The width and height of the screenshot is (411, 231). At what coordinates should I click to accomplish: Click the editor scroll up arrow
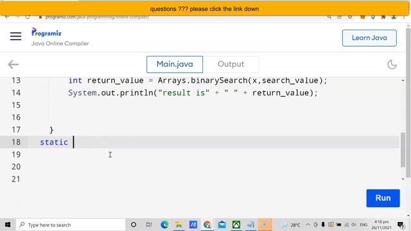pyautogui.click(x=403, y=80)
